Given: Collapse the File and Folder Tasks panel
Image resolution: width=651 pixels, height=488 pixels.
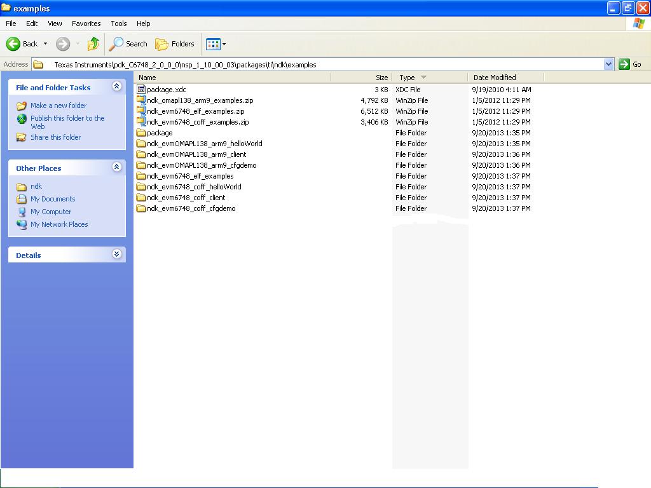Looking at the screenshot, I should (117, 86).
